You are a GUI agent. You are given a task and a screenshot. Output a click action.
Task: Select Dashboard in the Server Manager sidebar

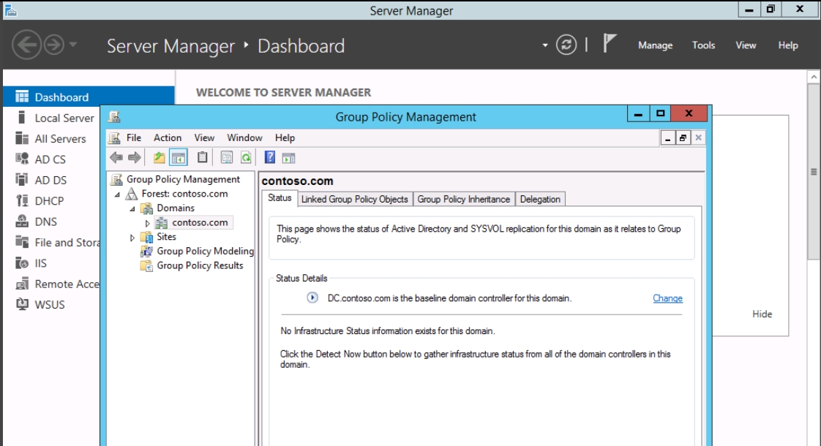point(89,97)
